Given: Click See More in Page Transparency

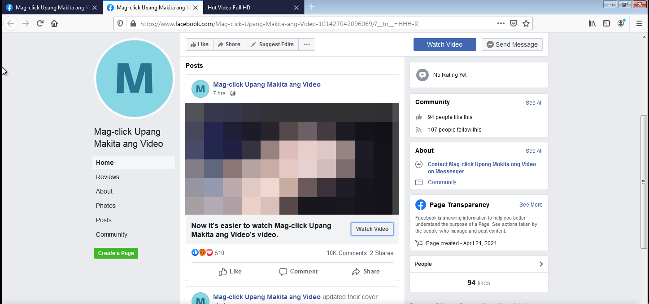Looking at the screenshot, I should [x=531, y=205].
